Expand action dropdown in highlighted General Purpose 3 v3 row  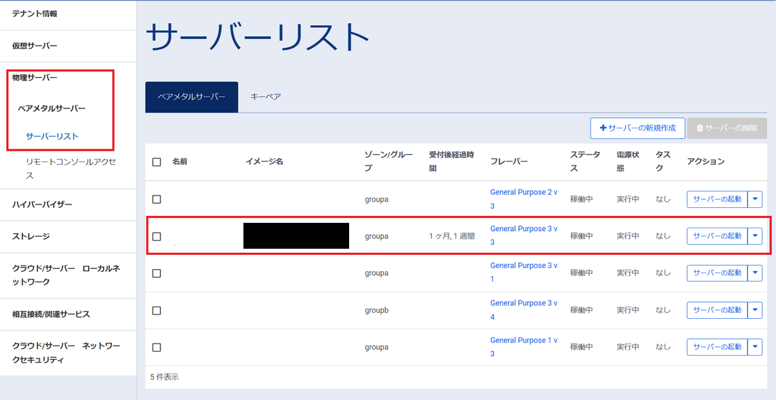[x=755, y=236]
